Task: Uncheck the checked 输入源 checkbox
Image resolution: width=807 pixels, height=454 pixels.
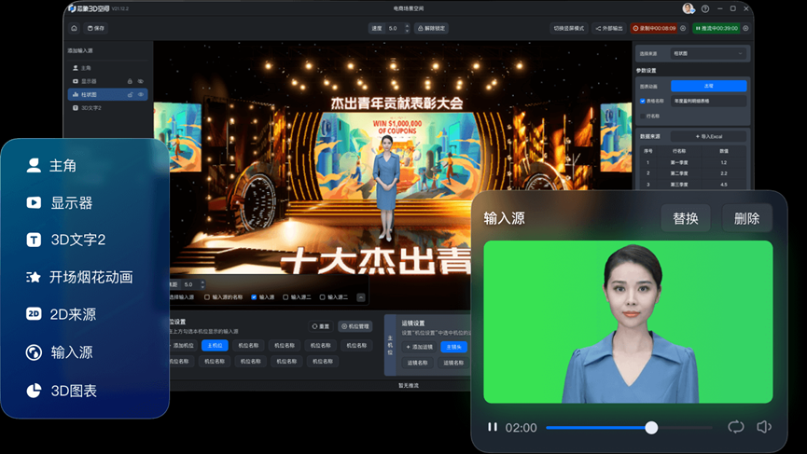Action: pyautogui.click(x=254, y=297)
